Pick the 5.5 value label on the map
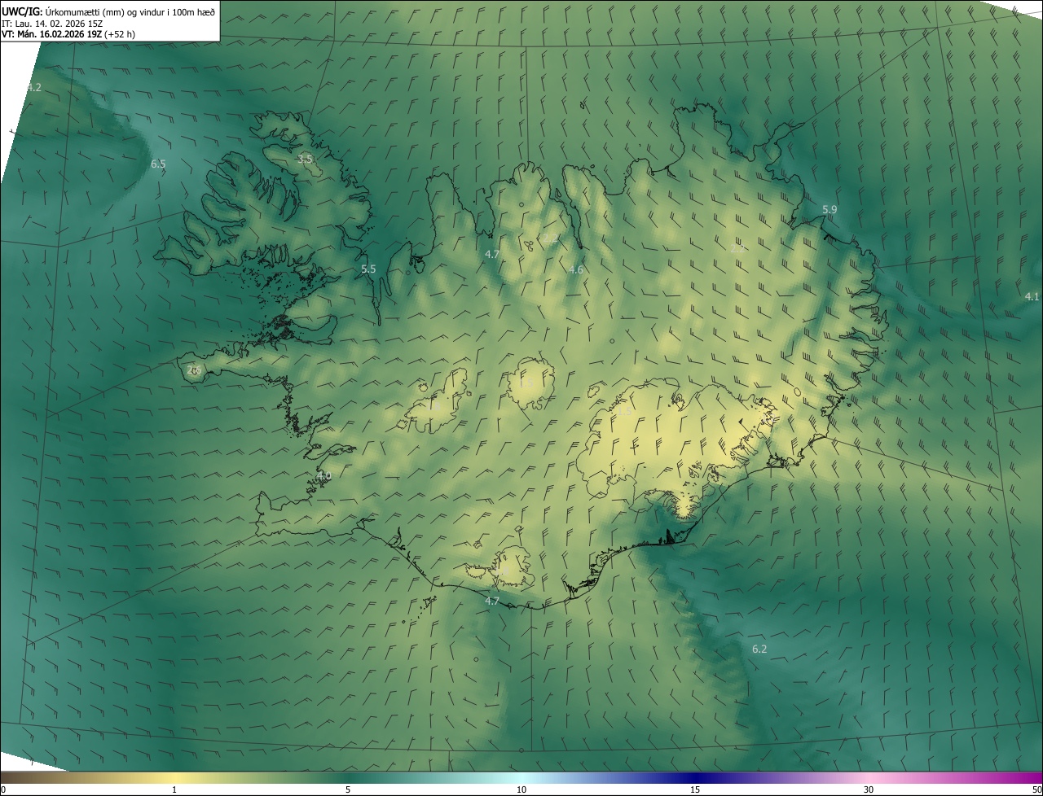This screenshot has height=796, width=1043. [368, 269]
